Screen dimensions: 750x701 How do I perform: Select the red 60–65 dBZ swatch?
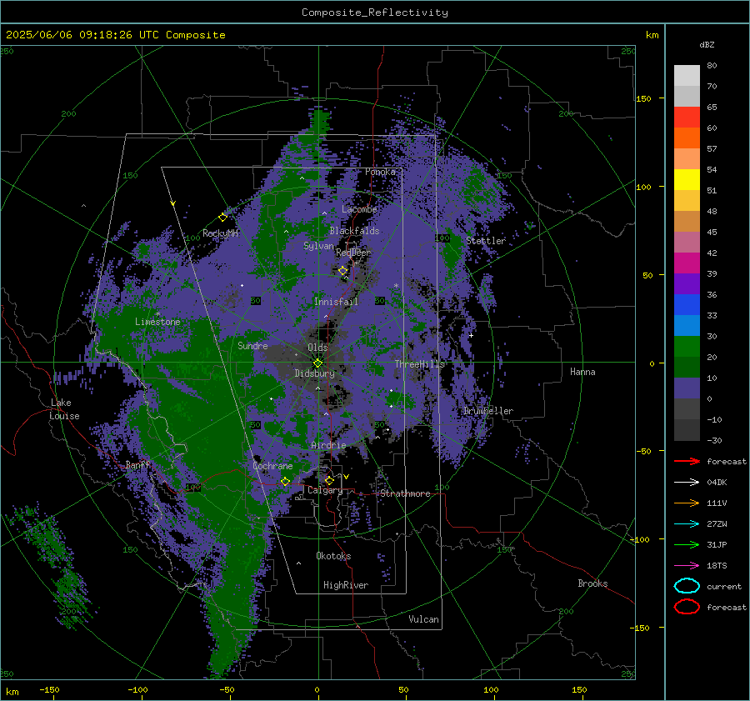pos(687,118)
